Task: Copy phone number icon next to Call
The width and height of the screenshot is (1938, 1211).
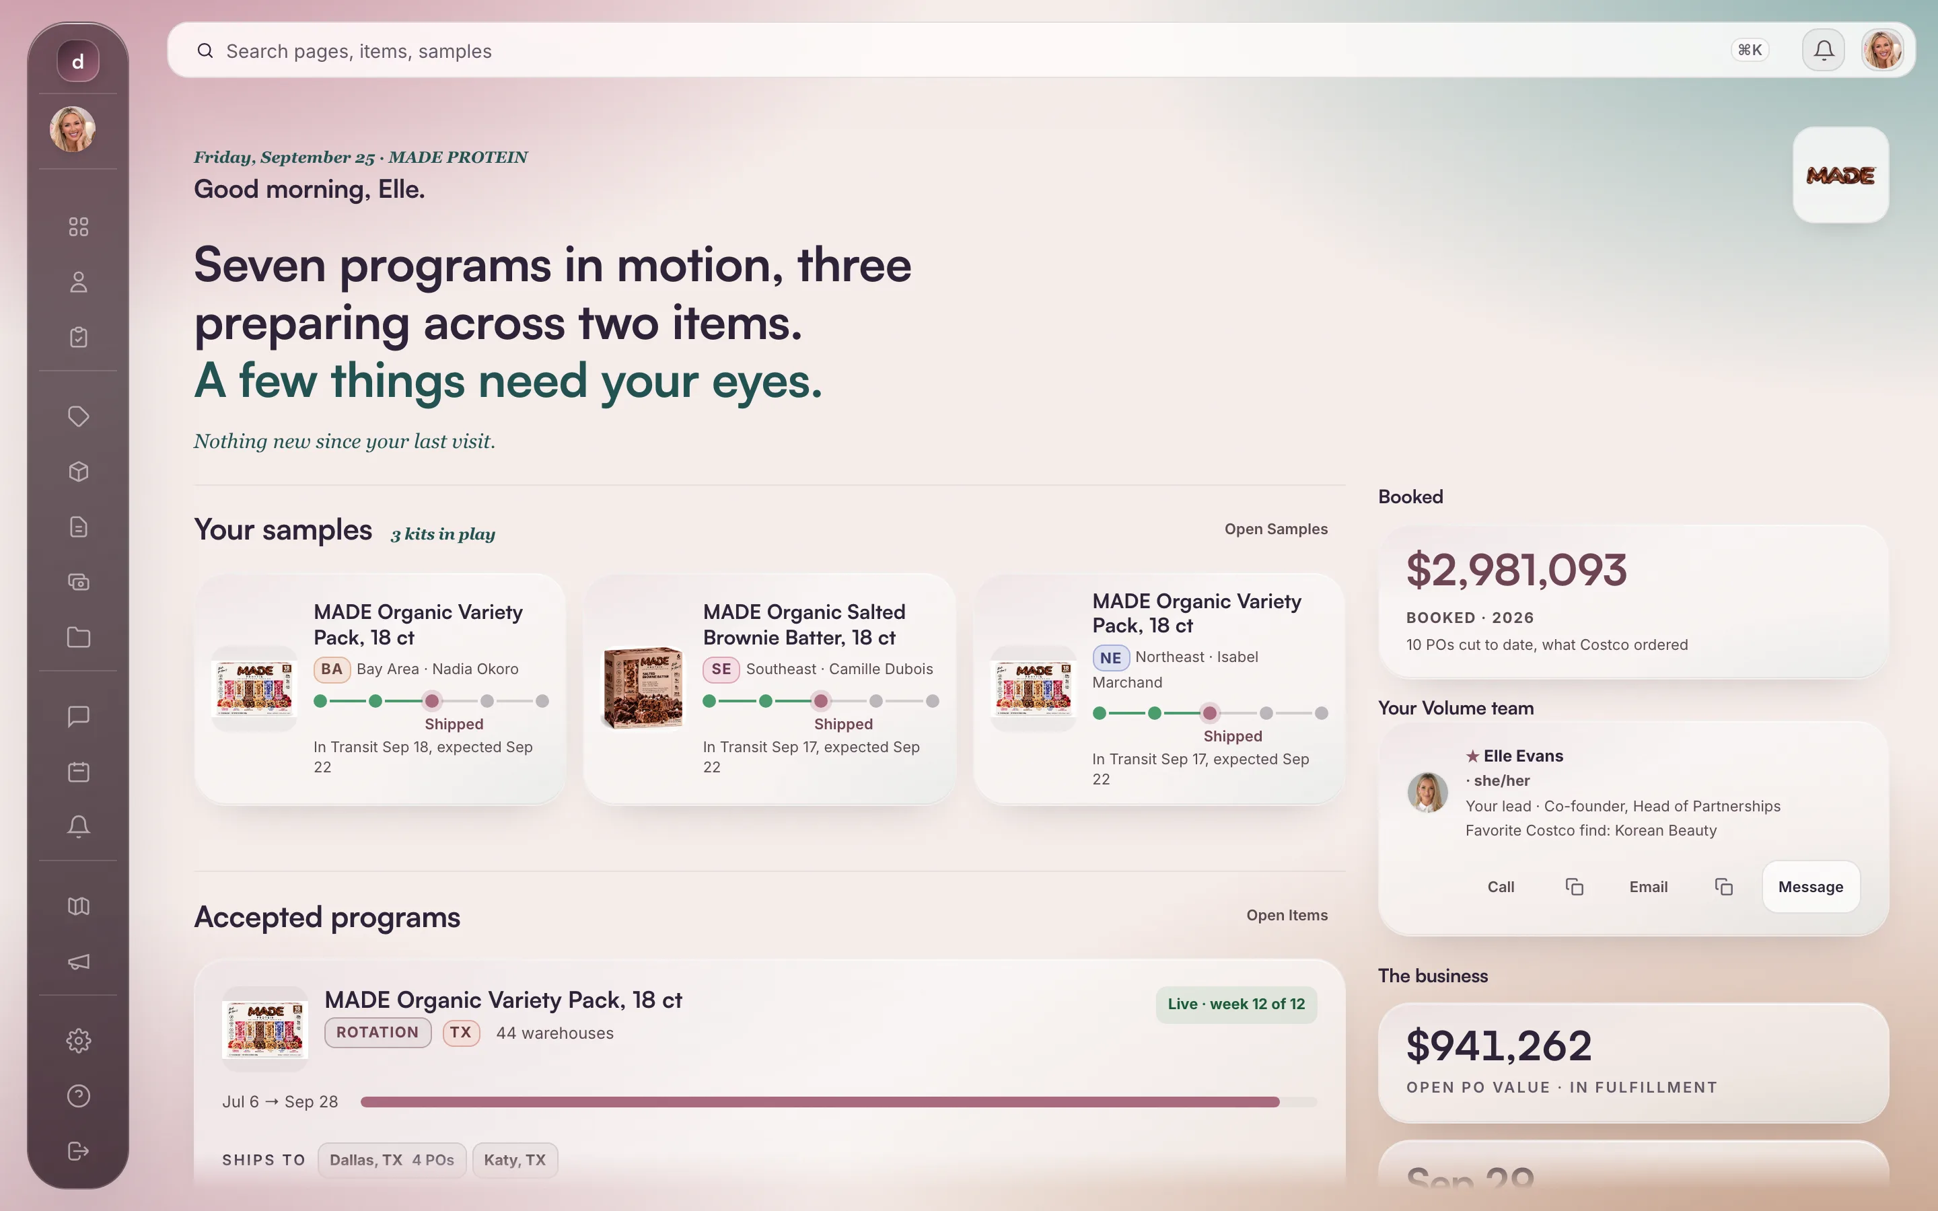Action: click(x=1575, y=887)
